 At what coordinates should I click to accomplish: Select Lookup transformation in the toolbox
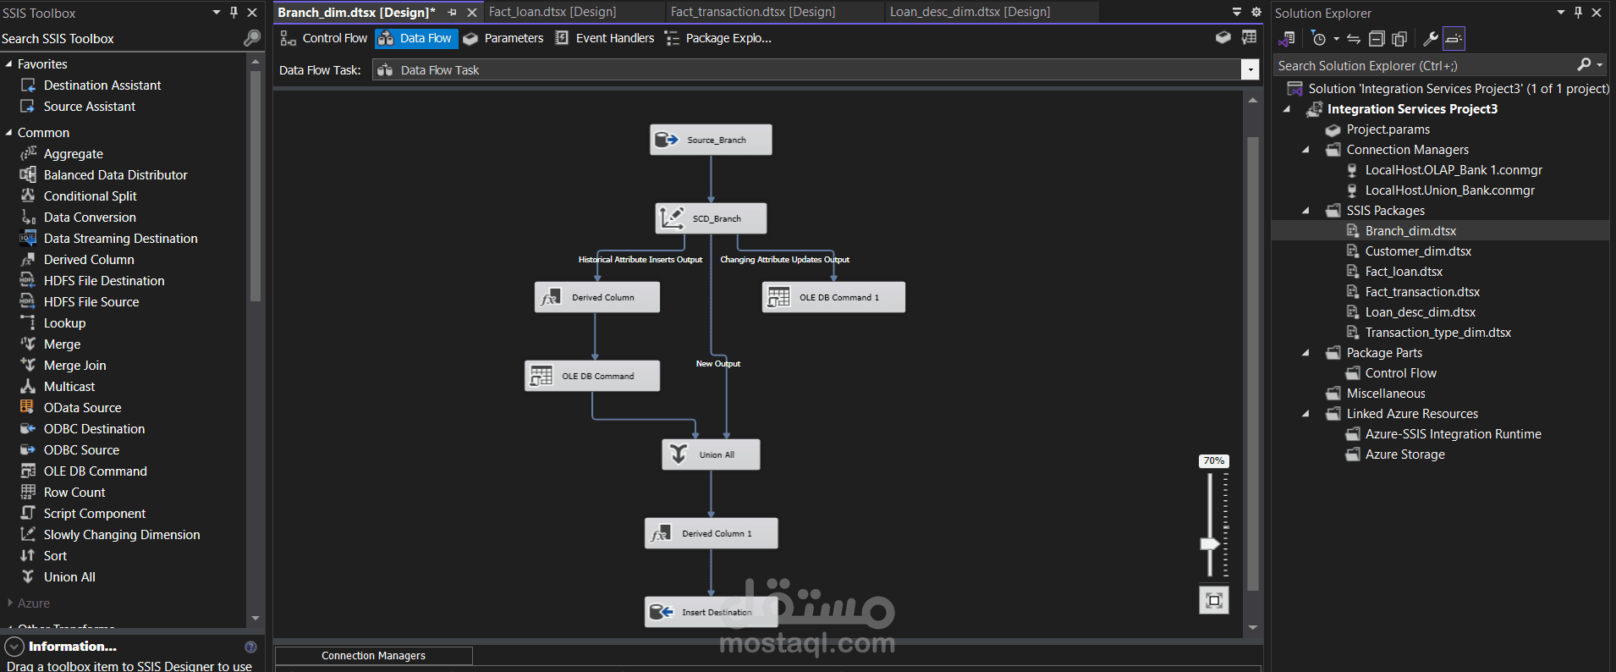coord(64,323)
